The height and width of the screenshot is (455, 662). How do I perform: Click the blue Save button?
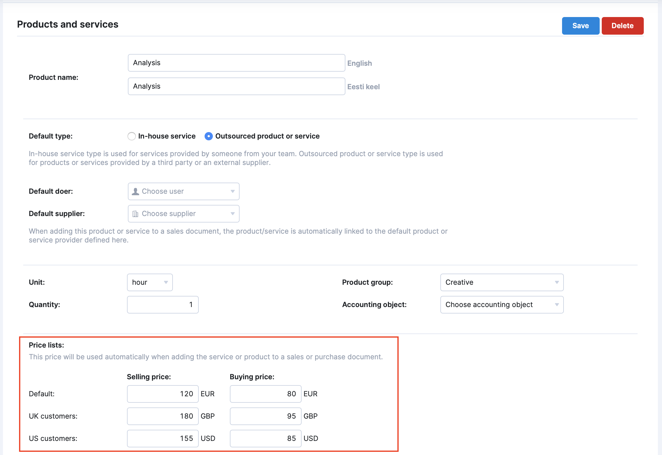tap(581, 26)
